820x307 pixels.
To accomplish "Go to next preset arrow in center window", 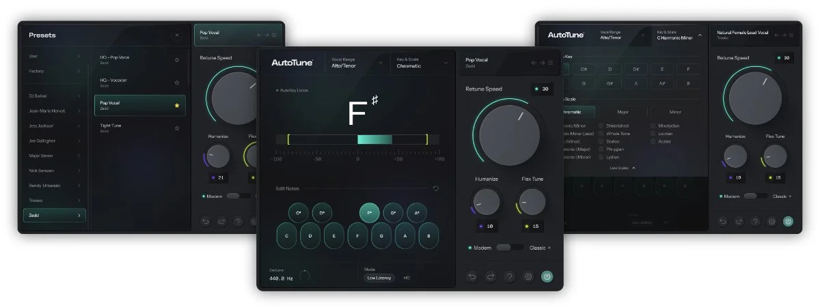I will point(541,63).
